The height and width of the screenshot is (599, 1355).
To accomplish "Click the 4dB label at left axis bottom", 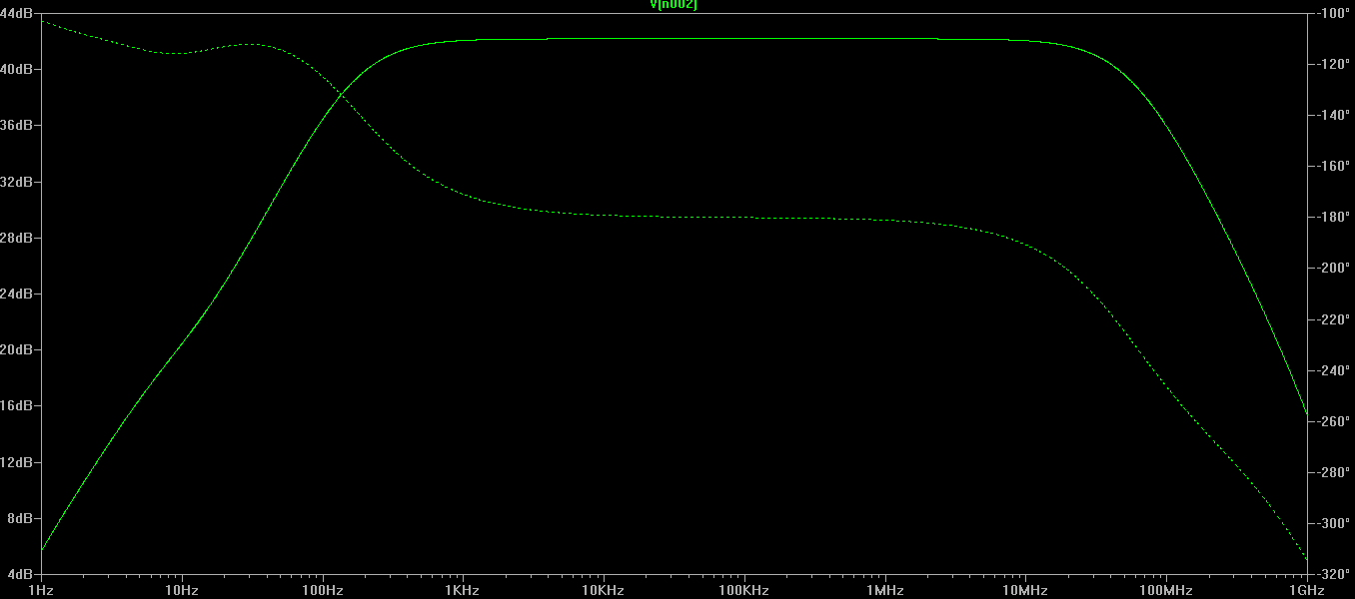I will click(x=20, y=575).
